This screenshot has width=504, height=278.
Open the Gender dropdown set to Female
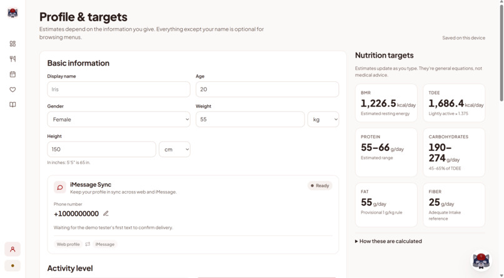pyautogui.click(x=119, y=120)
